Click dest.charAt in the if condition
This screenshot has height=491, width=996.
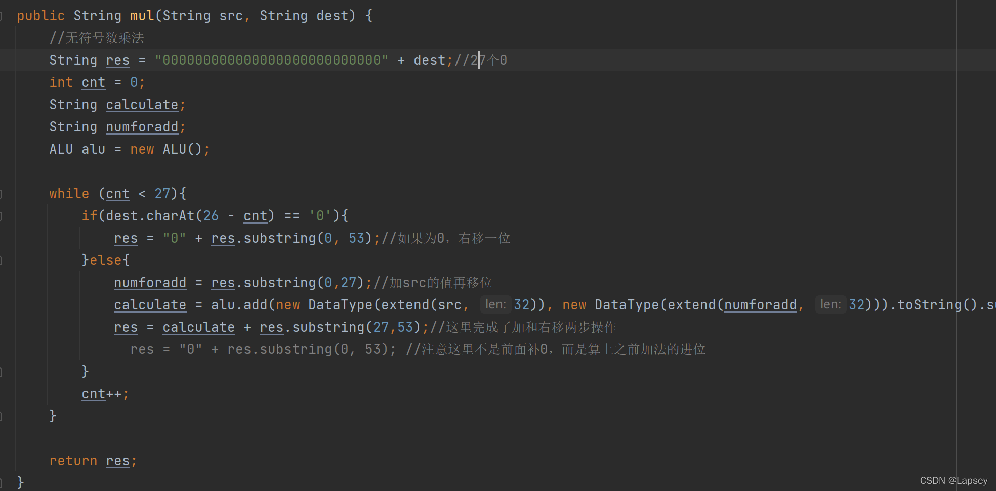[150, 216]
